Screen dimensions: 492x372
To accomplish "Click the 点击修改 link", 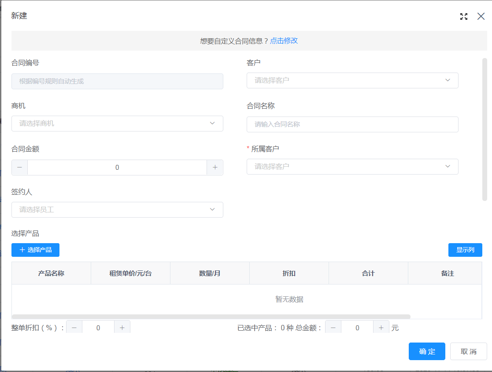I will point(284,41).
